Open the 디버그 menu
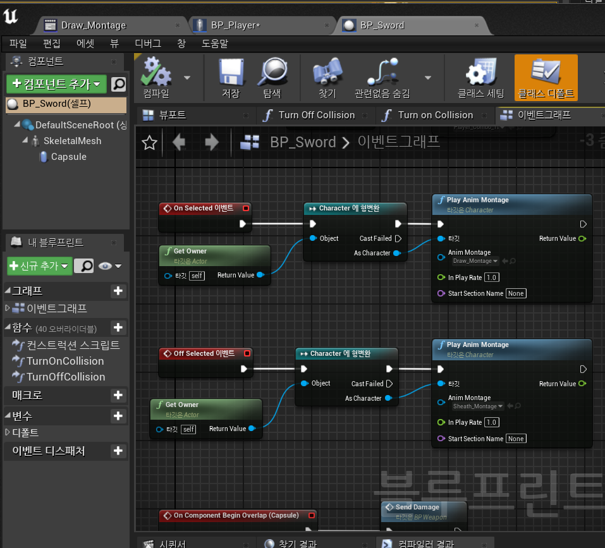This screenshot has width=605, height=548. click(148, 44)
